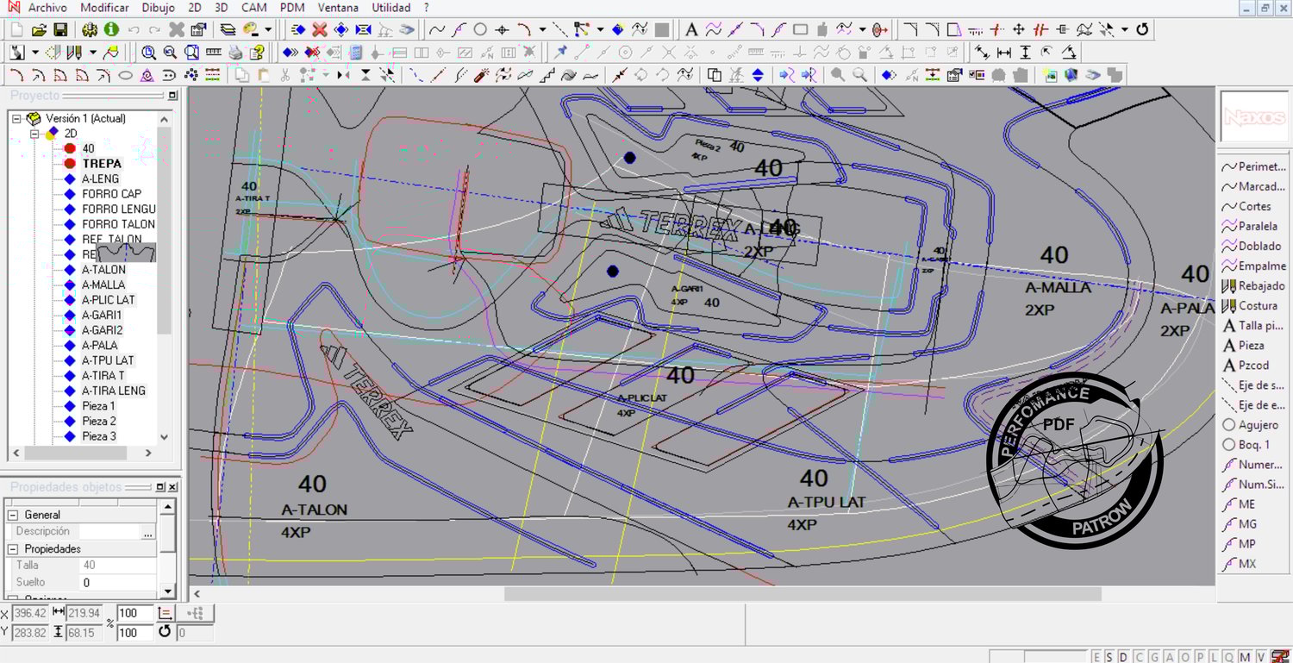Toggle the Q status bar indicator
Image resolution: width=1293 pixels, height=663 pixels.
pyautogui.click(x=1229, y=657)
